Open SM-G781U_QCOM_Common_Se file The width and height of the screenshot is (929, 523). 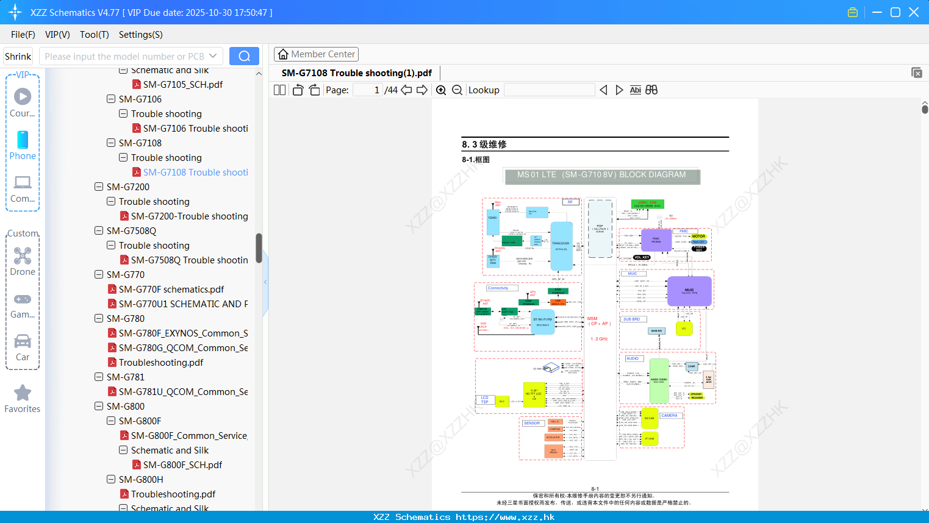[184, 391]
